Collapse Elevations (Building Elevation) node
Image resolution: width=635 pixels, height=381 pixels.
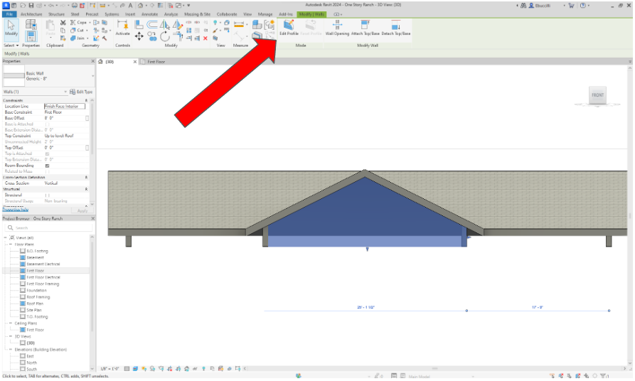pos(11,350)
